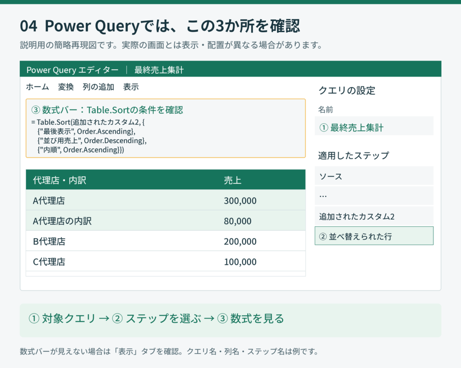Select the 並べ替えられた行 step
Viewport: 461px width, 368px height.
point(374,235)
